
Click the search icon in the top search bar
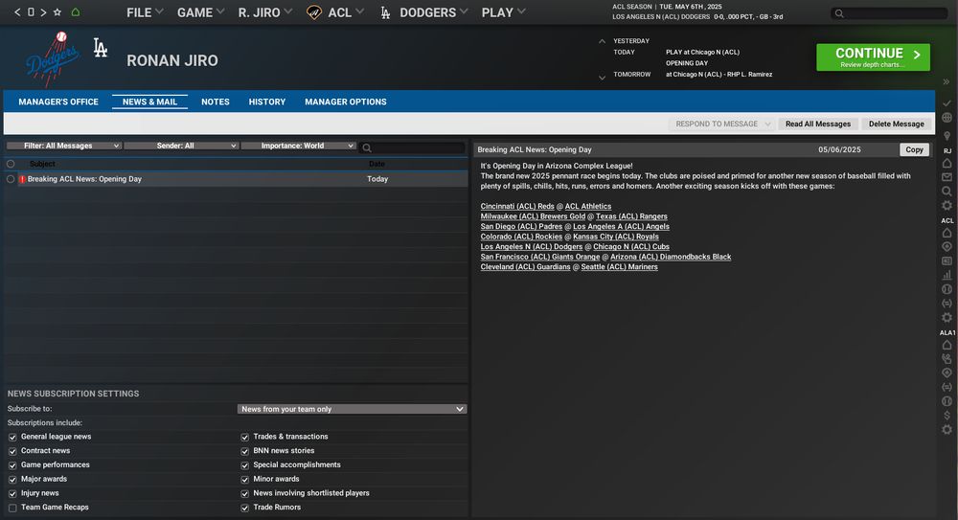[x=839, y=12]
